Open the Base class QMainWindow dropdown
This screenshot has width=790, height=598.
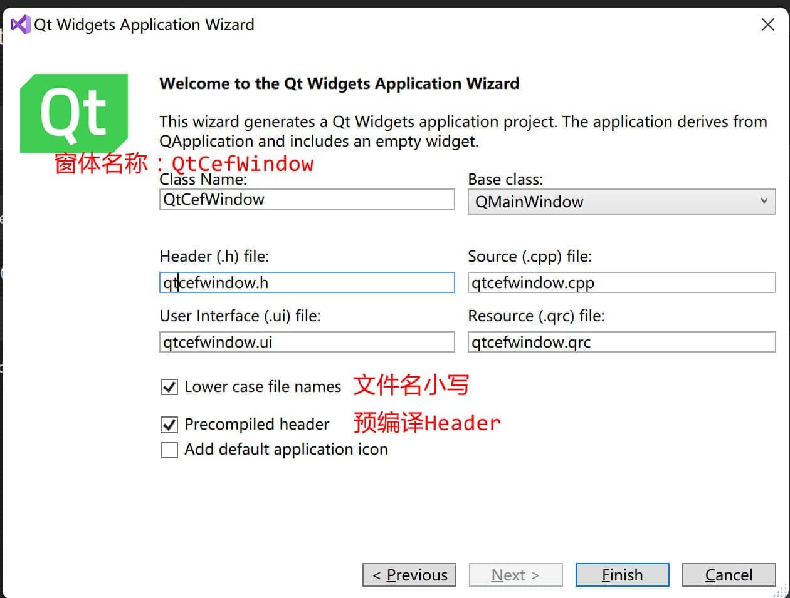pyautogui.click(x=621, y=202)
